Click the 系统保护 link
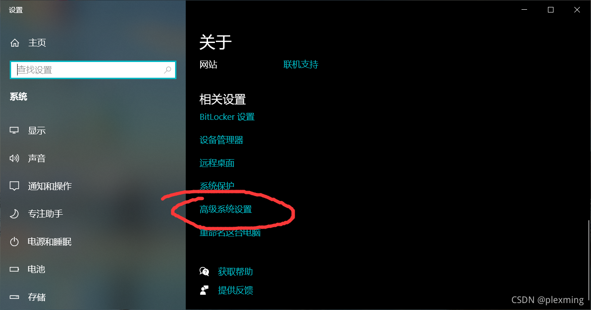591x310 pixels. pyautogui.click(x=217, y=186)
